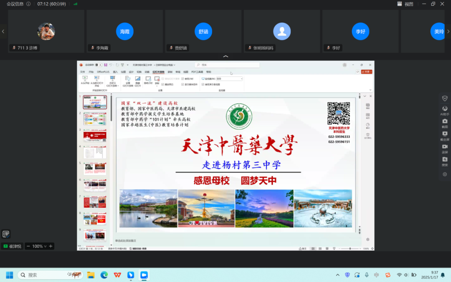Open the 监视器 dropdown list

coord(229,79)
